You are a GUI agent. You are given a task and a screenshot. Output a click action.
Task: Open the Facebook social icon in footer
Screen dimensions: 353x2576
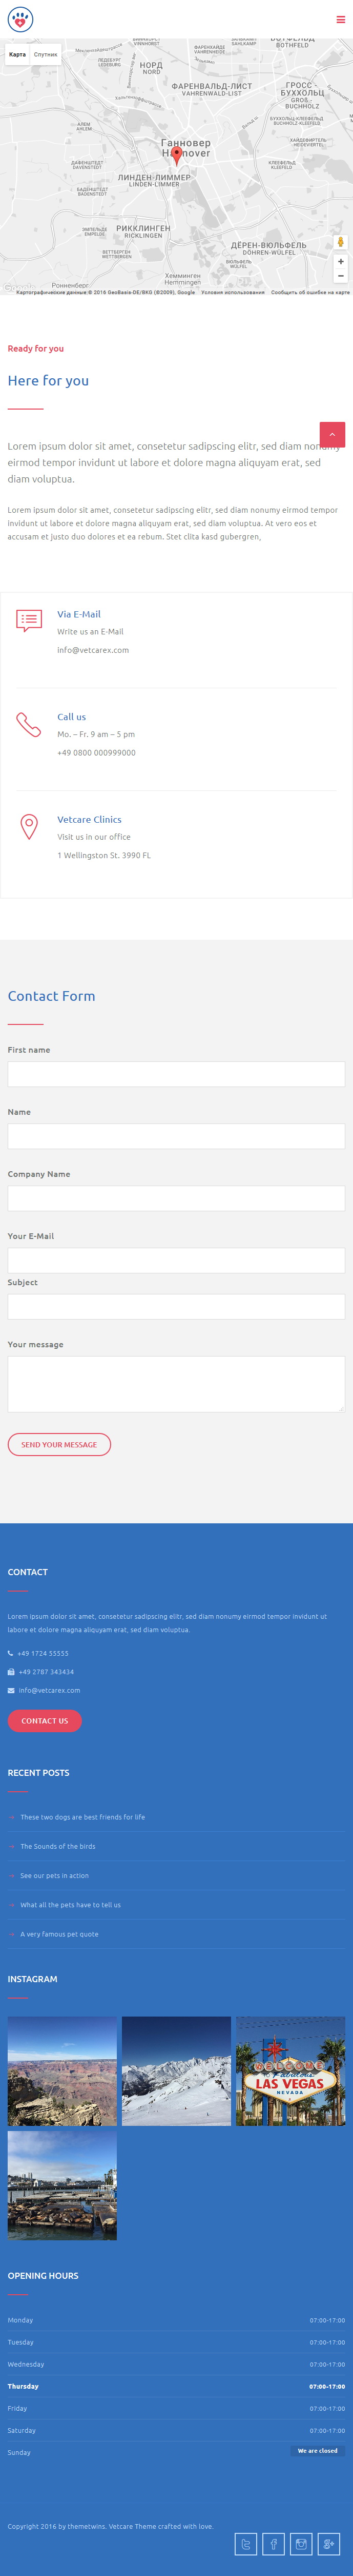tap(273, 2543)
